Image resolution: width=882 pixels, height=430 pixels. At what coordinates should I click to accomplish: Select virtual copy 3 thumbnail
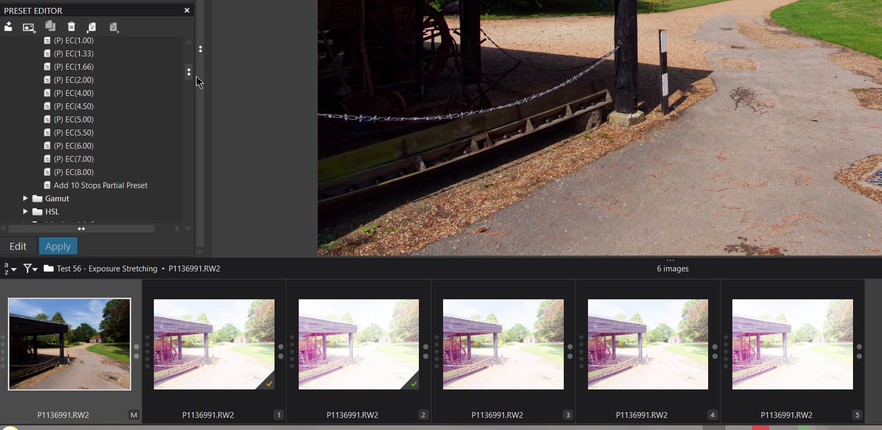click(x=503, y=345)
